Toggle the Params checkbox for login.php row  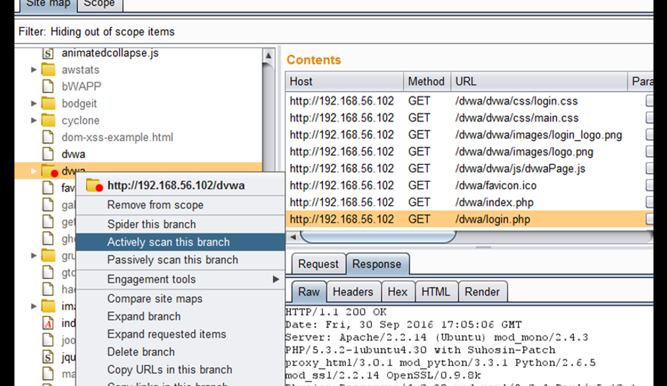[649, 219]
